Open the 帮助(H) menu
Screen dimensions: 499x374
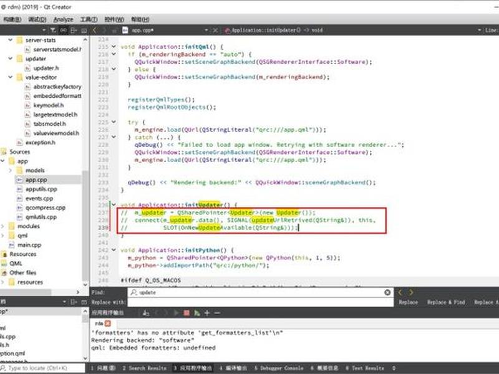(140, 19)
